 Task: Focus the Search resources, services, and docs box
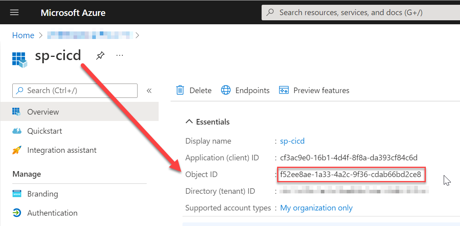(x=361, y=13)
